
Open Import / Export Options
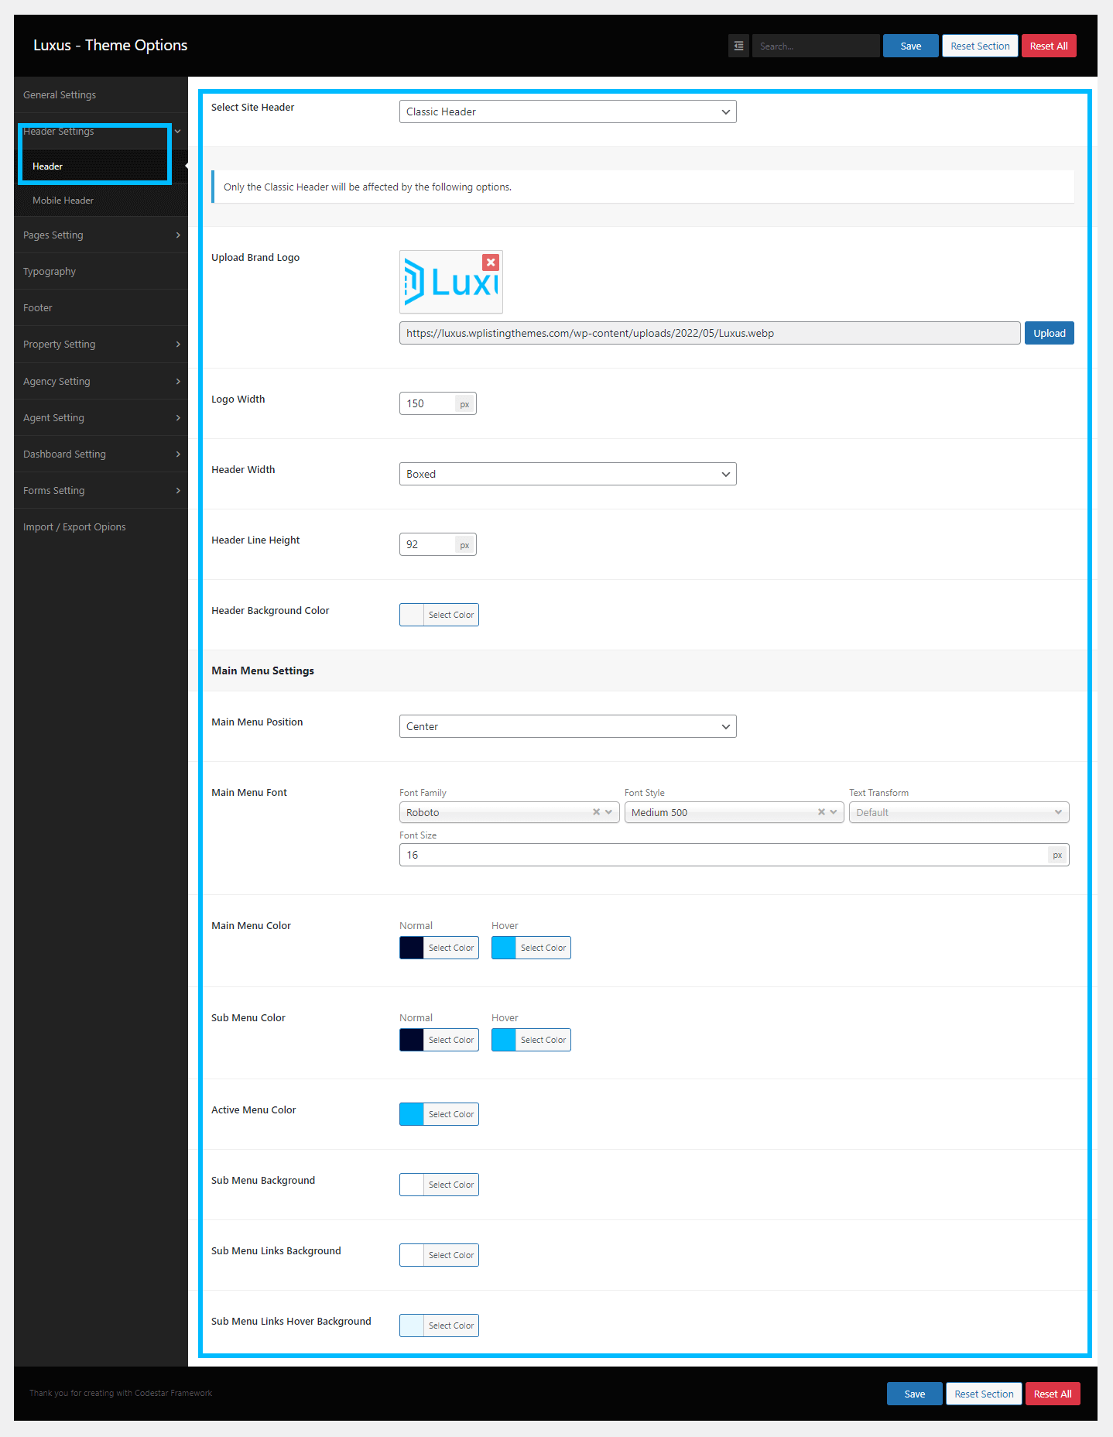tap(74, 527)
